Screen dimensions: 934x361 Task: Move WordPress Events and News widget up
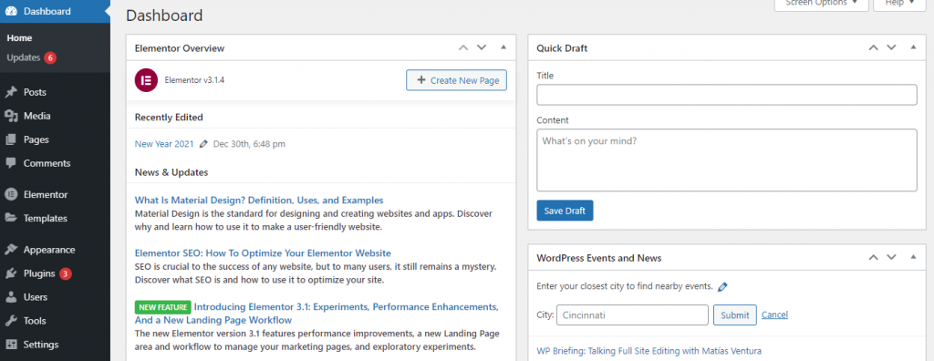pyautogui.click(x=873, y=257)
